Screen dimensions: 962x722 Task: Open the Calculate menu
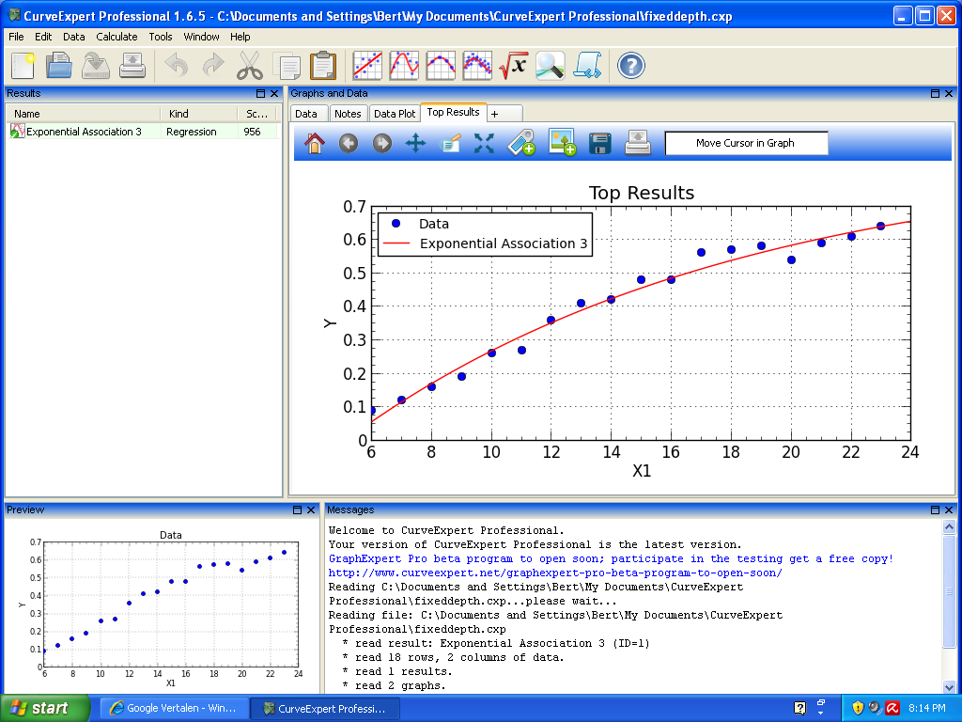[x=116, y=37]
